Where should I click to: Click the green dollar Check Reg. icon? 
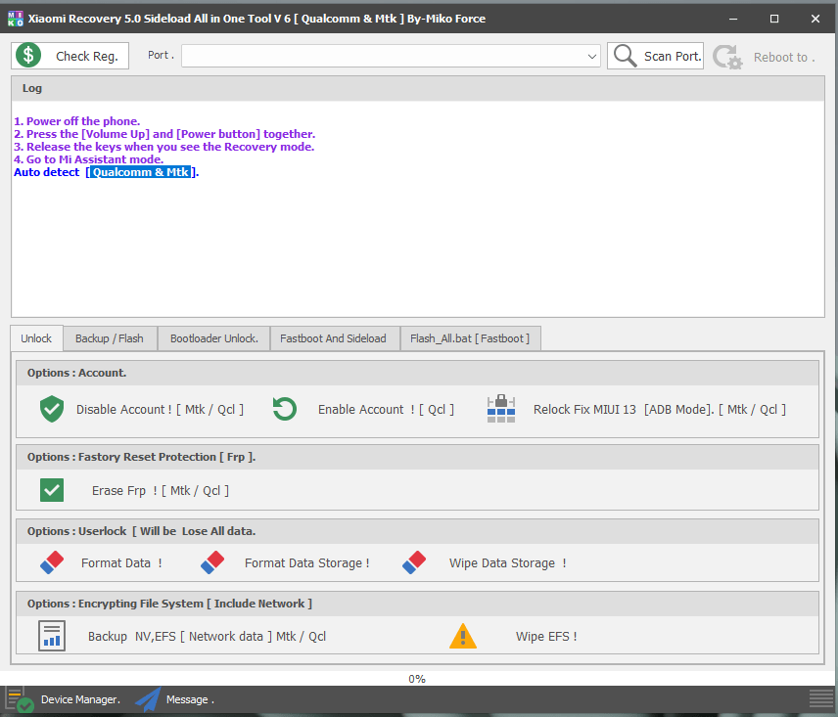29,56
